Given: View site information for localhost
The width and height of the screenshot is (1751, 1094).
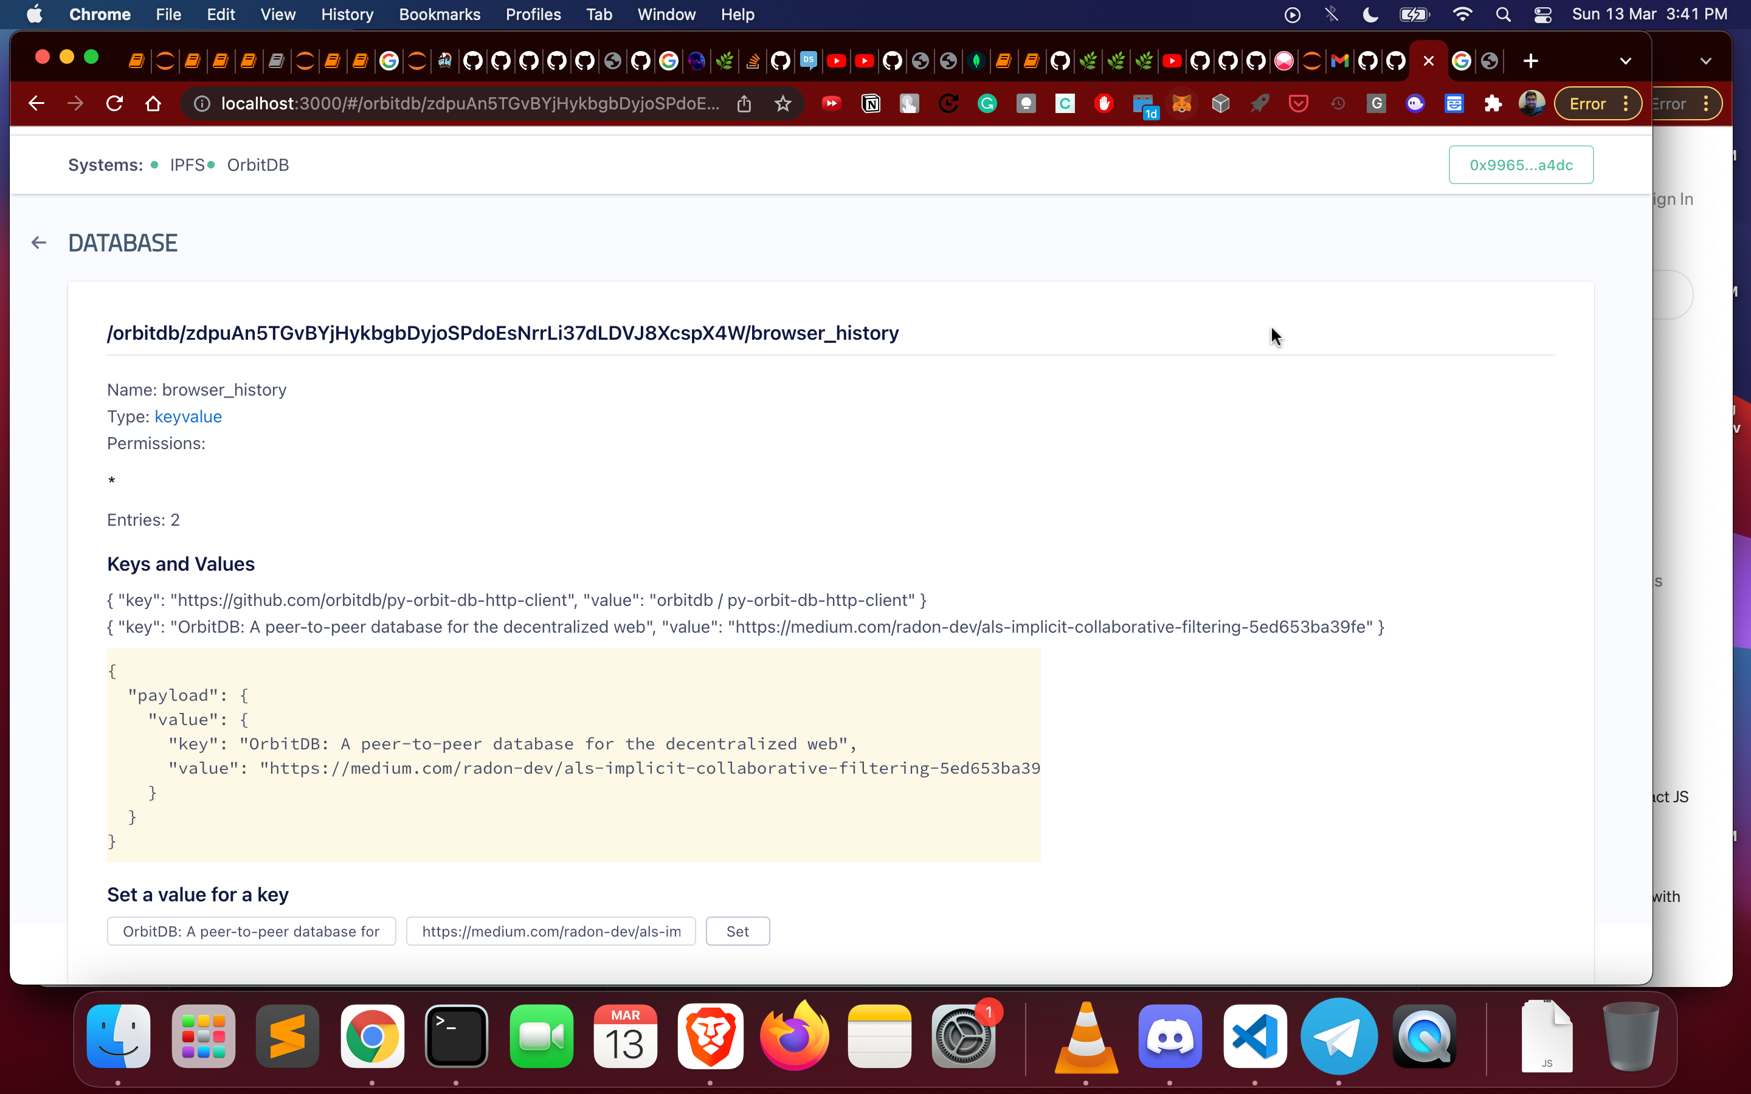Looking at the screenshot, I should pos(202,103).
